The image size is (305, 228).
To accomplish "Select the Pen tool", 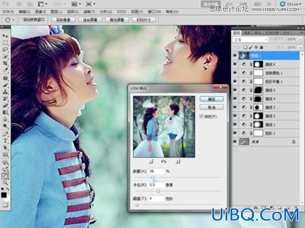I will tap(6, 134).
